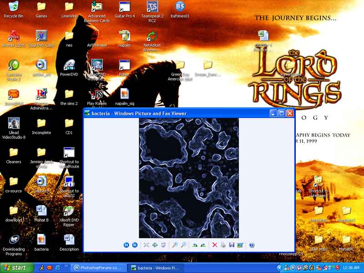Switch to PhotoshopForums.com taskbar window
Image resolution: width=364 pixels, height=273 pixels.
(97, 268)
